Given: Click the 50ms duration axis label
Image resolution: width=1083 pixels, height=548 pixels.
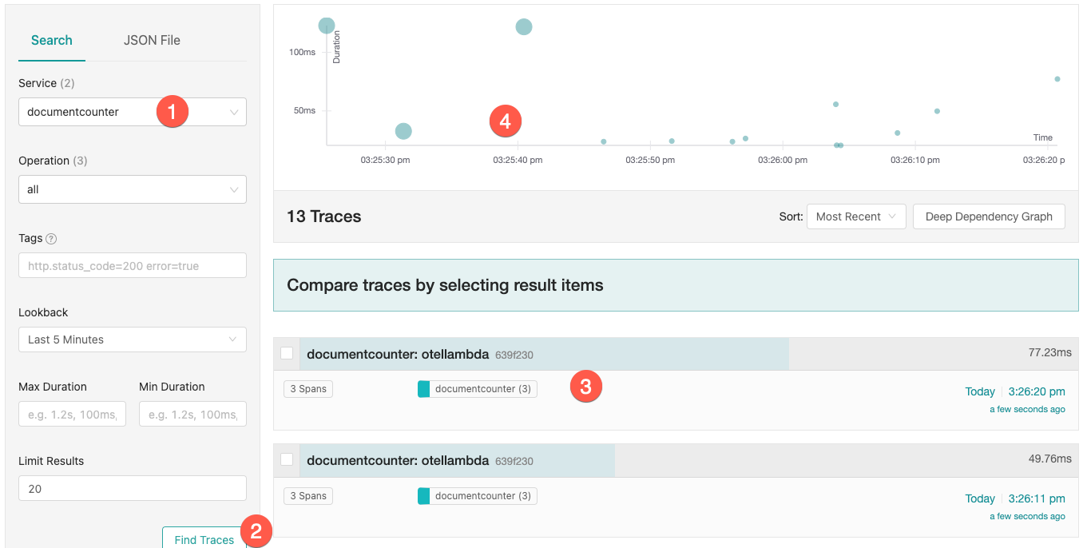Looking at the screenshot, I should [x=305, y=110].
